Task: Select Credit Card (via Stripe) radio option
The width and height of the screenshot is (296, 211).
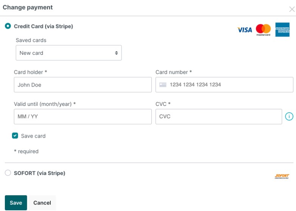Action: point(8,26)
